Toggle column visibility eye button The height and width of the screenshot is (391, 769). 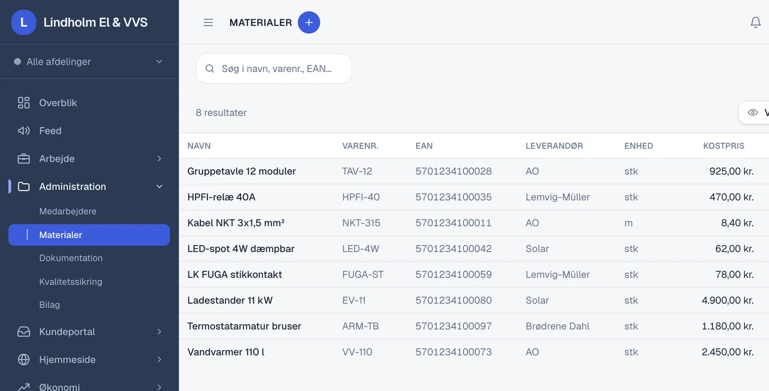tap(753, 112)
